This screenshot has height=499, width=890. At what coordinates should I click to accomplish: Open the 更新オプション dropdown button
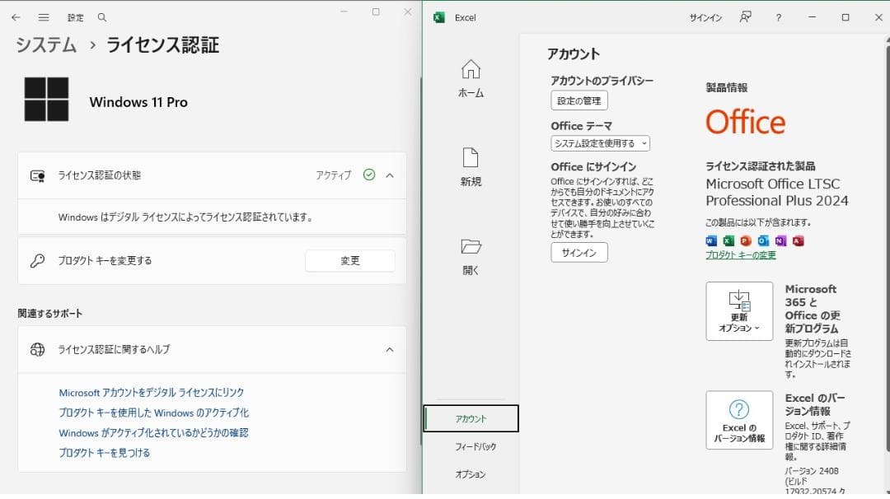coord(739,311)
